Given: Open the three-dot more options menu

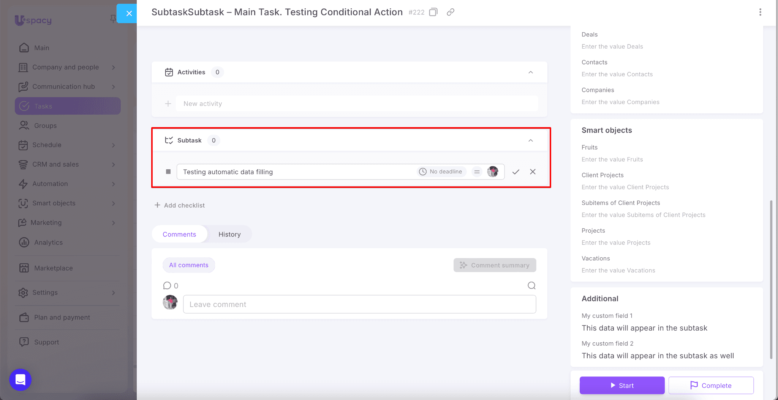Looking at the screenshot, I should (x=760, y=12).
